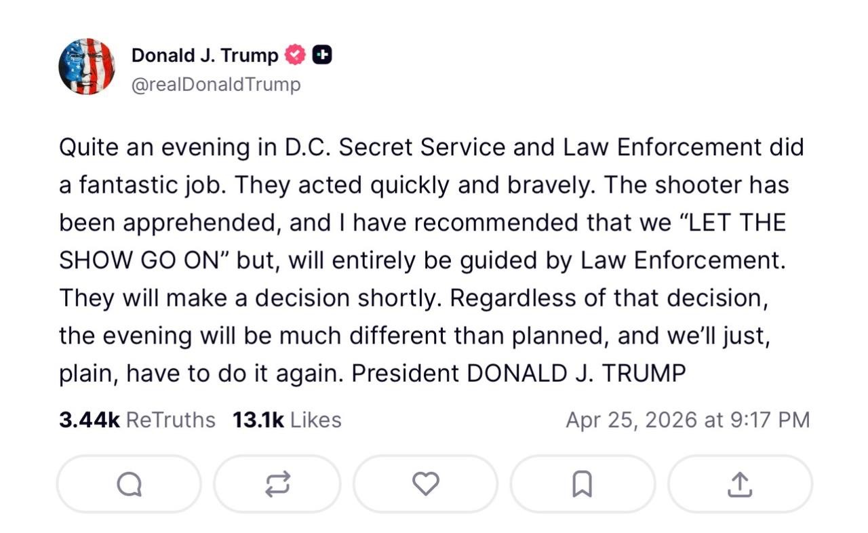Screen dimensions: 868x533
Task: Open the Donald J. Trump display name
Action: coord(205,55)
